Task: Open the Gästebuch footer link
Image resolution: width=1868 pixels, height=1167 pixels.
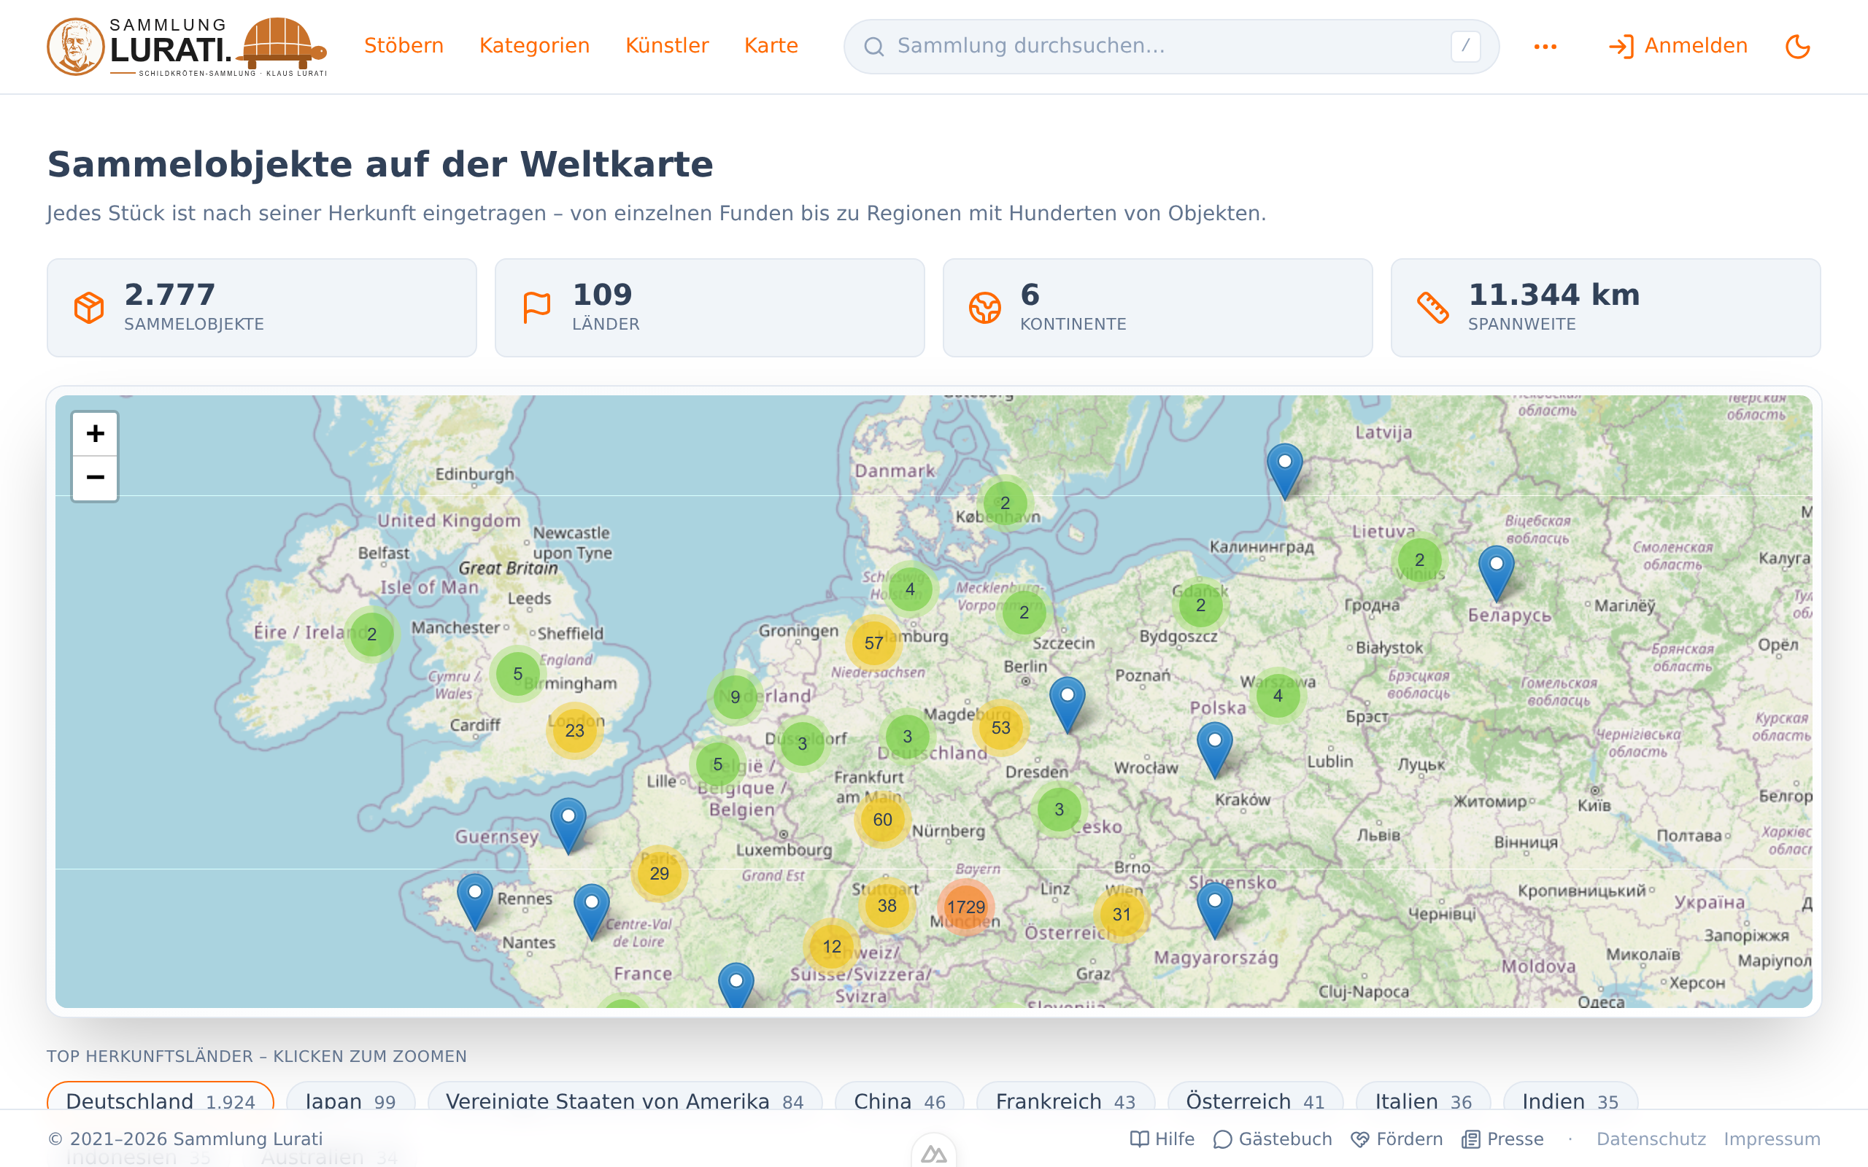Action: (x=1272, y=1139)
